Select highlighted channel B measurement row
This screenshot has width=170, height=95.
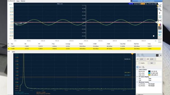(84, 49)
